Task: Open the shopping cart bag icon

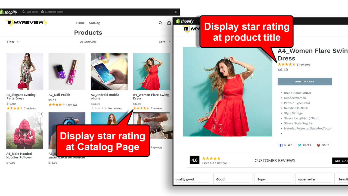Action: click(169, 23)
